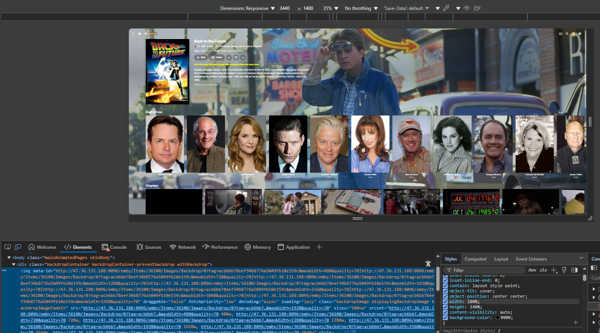This screenshot has width=600, height=333.
Task: Collapse the body element tree node
Action: pyautogui.click(x=9, y=258)
